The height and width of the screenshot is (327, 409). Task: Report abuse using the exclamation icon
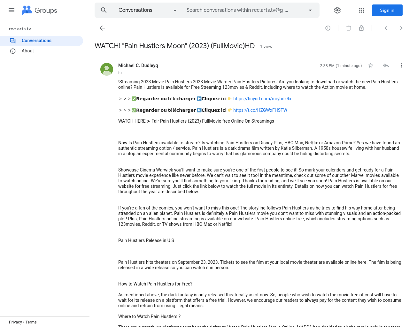tap(328, 28)
